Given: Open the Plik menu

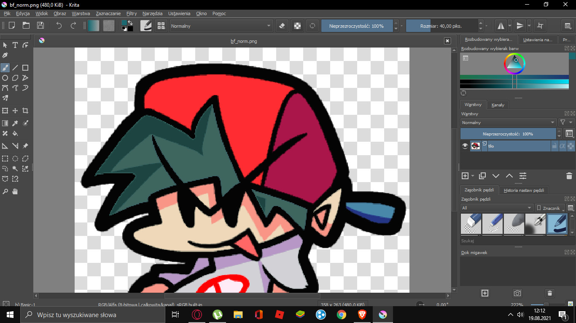Looking at the screenshot, I should pos(7,13).
